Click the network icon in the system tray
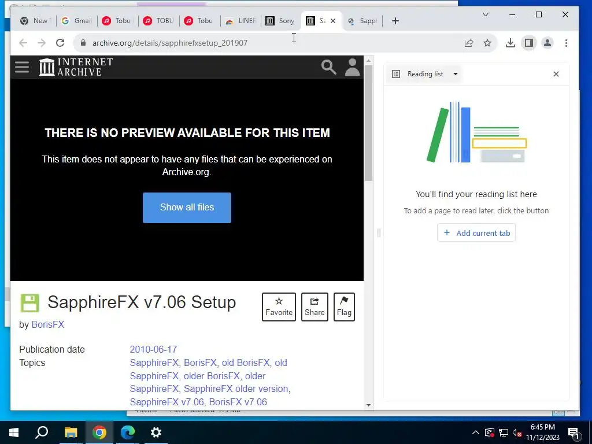This screenshot has height=444, width=592. click(504, 432)
